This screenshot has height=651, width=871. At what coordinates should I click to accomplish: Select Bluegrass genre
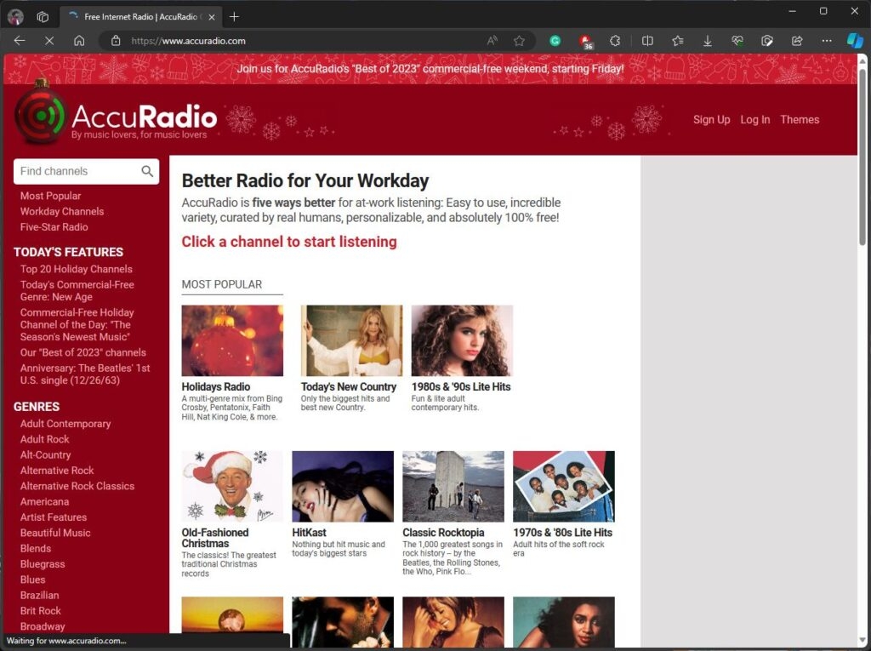pos(43,563)
